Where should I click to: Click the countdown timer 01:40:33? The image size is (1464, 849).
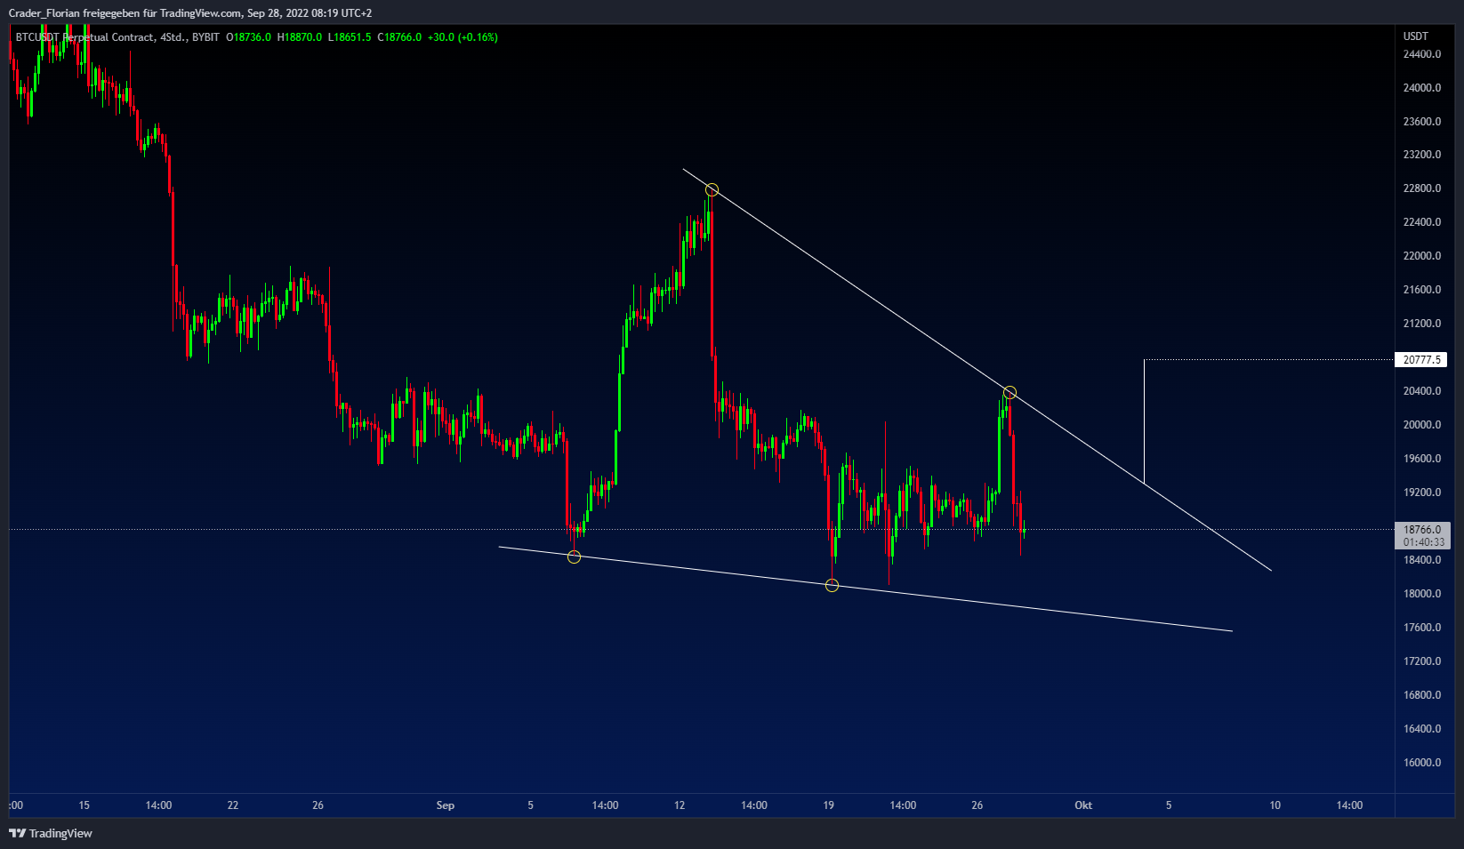tap(1423, 541)
